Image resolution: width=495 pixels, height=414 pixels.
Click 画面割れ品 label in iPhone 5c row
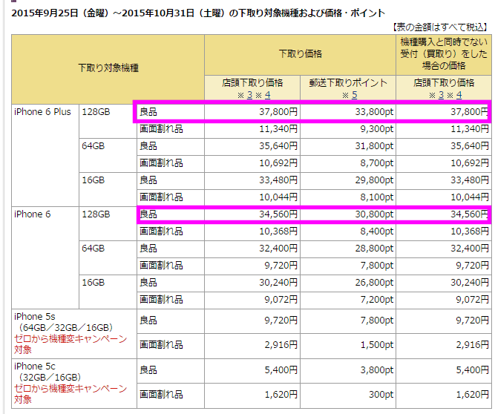pyautogui.click(x=160, y=395)
